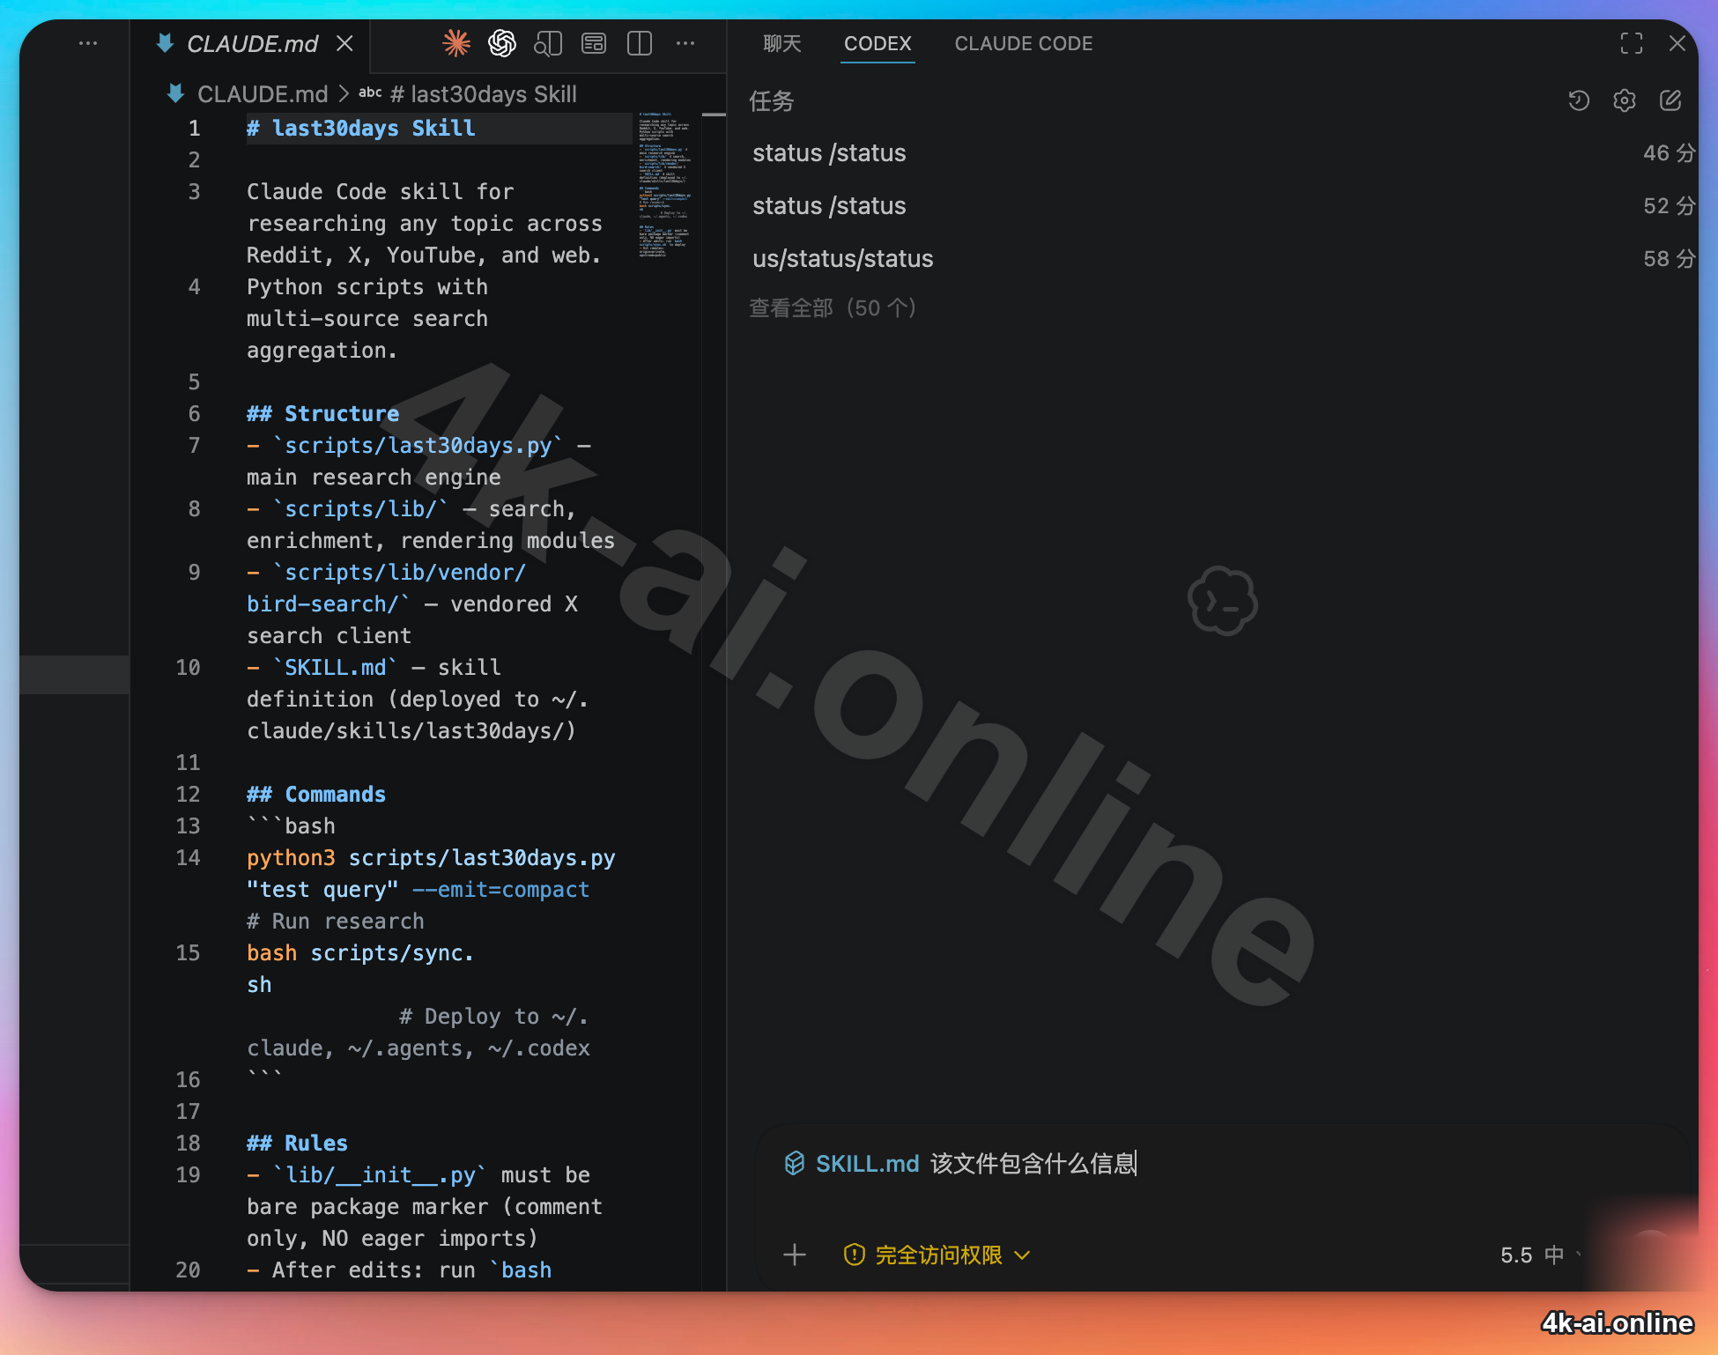Click the `scripts/lib/` code span on line 8
This screenshot has width=1718, height=1355.
coord(360,509)
